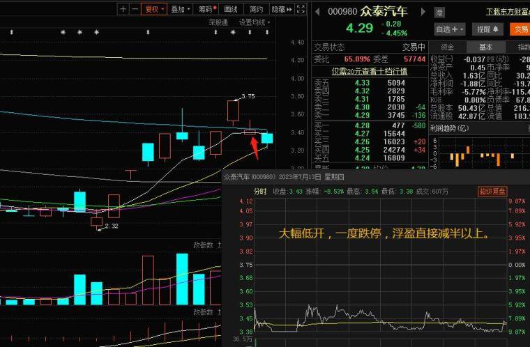Switch to 简约 simple view
530x347 pixels.
(256, 9)
